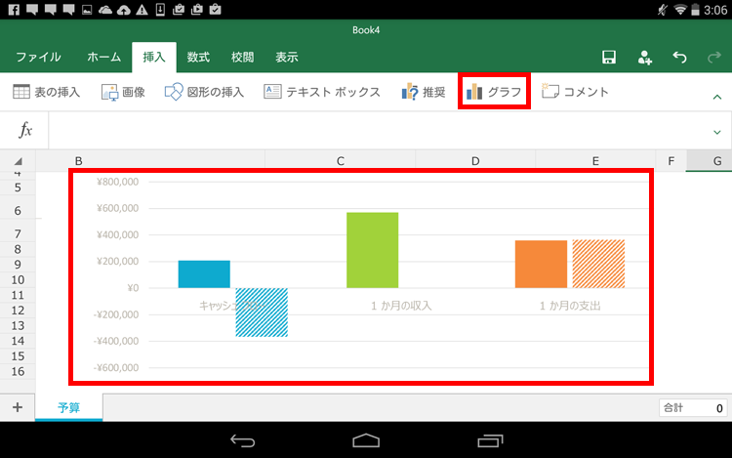Click the green 1か月の収入 bar
The width and height of the screenshot is (732, 458).
372,250
